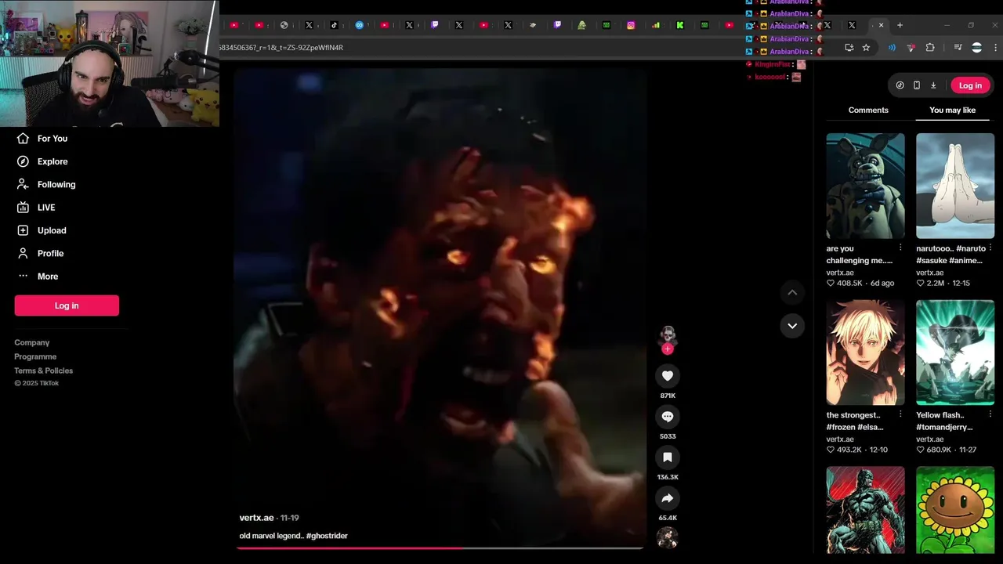
Task: Open options for 'narutooo.. #naruto' card
Action: [x=990, y=248]
